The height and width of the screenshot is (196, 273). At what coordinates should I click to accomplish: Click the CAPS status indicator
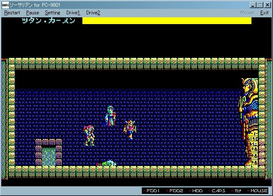(x=217, y=191)
